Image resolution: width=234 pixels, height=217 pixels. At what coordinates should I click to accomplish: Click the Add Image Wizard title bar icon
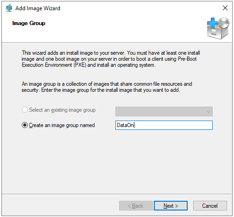pos(9,8)
